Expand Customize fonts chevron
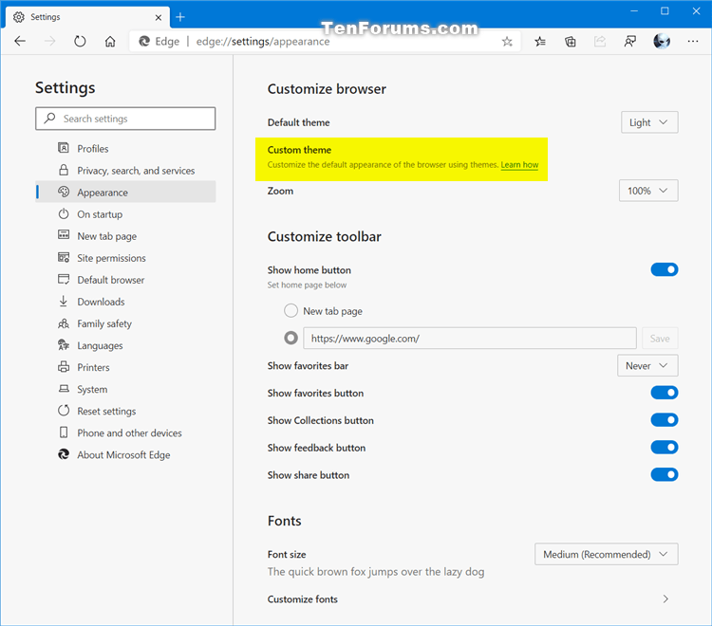Screen dimensions: 712x626 (x=665, y=598)
